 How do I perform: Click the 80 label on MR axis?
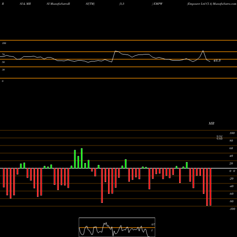pyautogui.click(x=231, y=141)
